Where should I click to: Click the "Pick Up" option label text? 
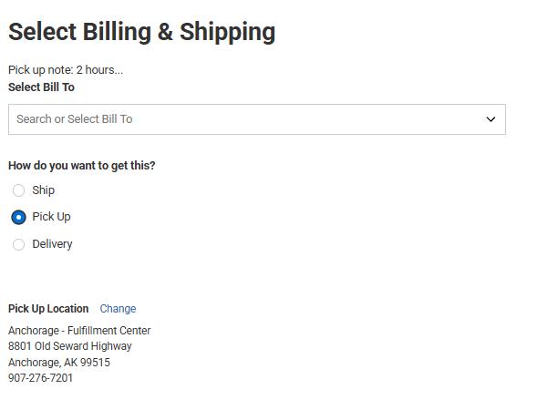tap(51, 217)
